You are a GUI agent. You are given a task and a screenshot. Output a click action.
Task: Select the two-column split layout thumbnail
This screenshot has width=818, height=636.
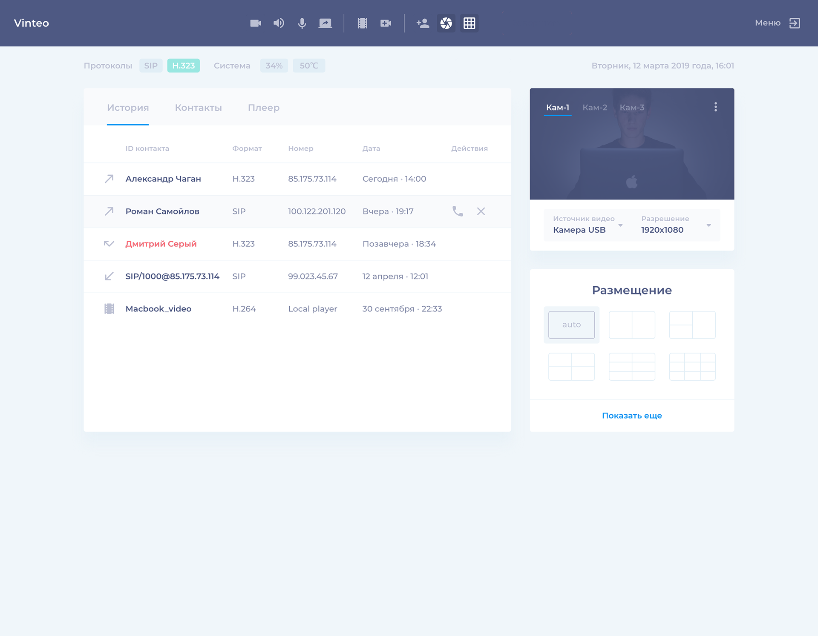632,325
